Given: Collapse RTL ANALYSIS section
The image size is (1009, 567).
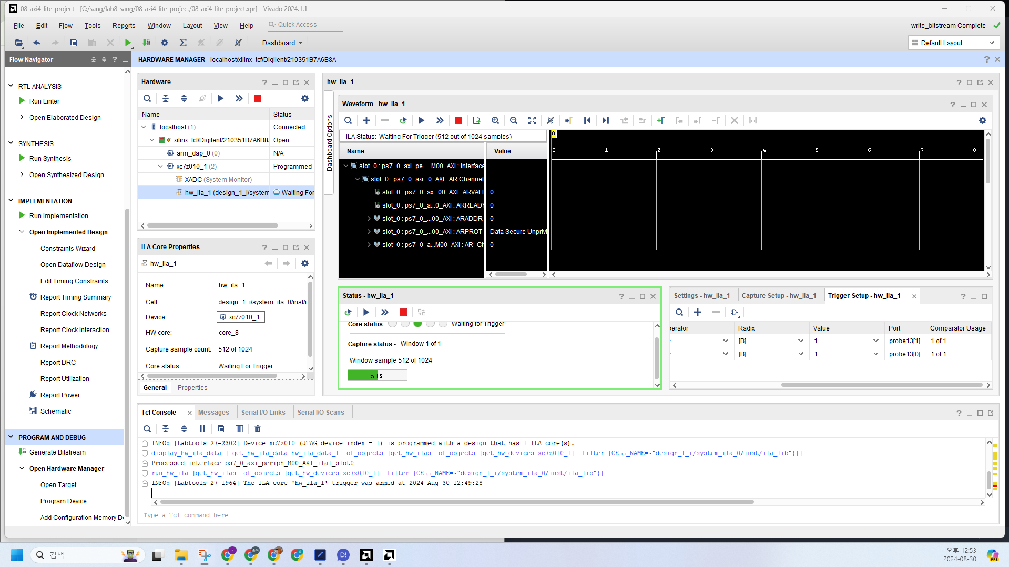Looking at the screenshot, I should pos(11,86).
